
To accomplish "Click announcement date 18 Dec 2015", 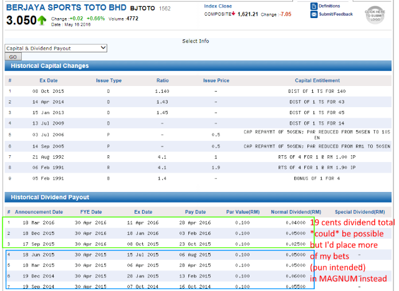I will (39, 233).
